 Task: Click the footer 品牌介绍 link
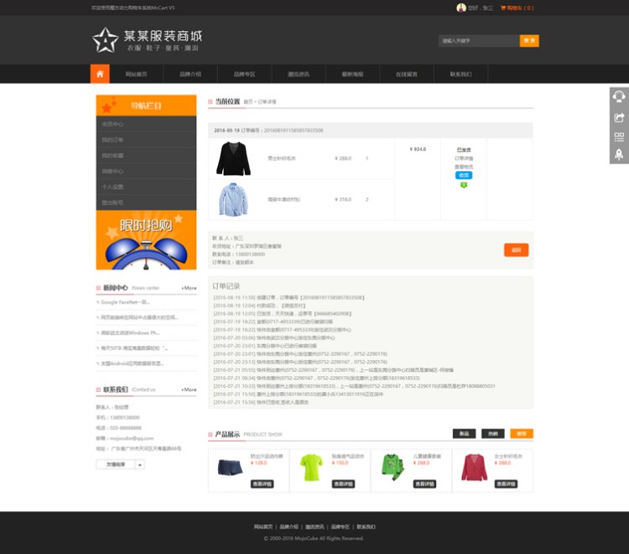coord(289,526)
